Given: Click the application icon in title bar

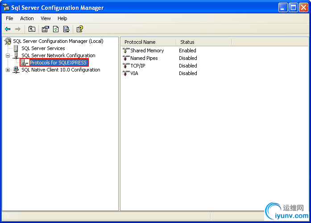Looking at the screenshot, I should (6, 7).
